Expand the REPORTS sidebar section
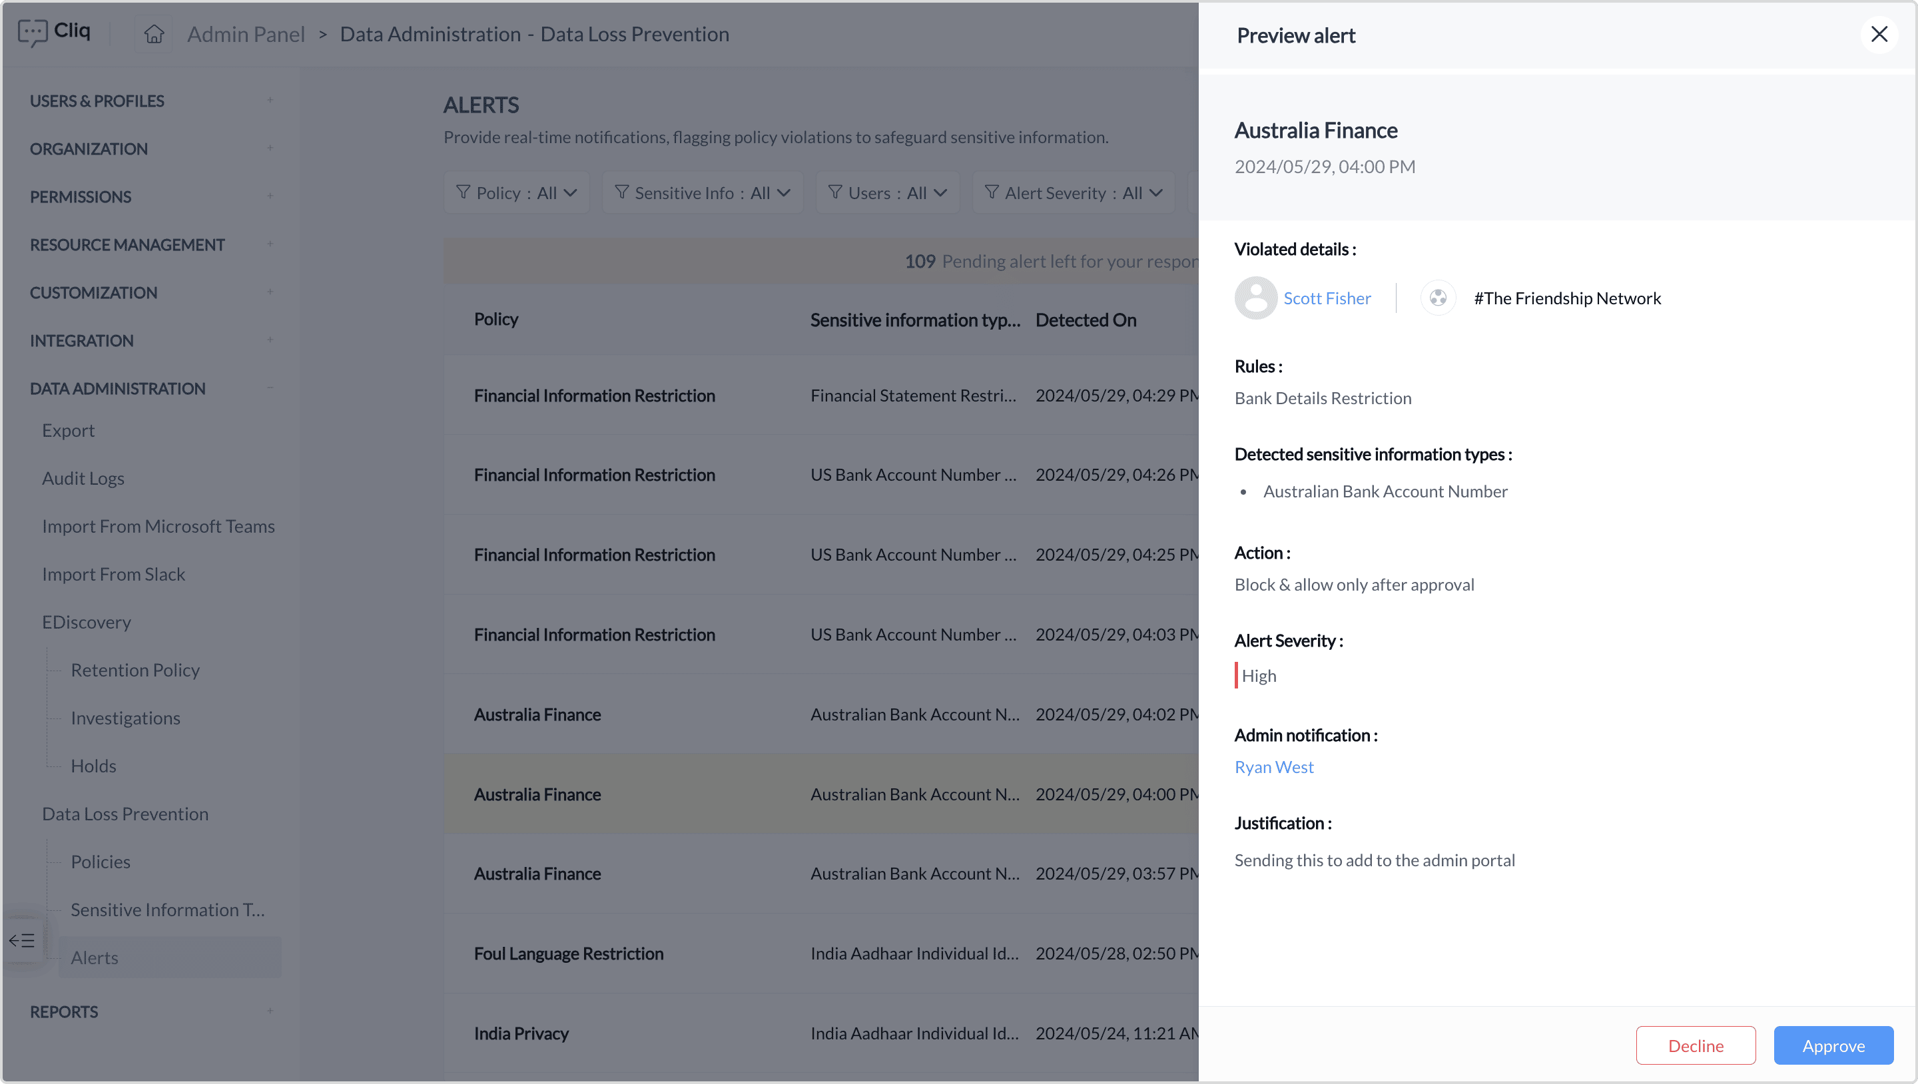Image resolution: width=1918 pixels, height=1084 pixels. 270,1011
